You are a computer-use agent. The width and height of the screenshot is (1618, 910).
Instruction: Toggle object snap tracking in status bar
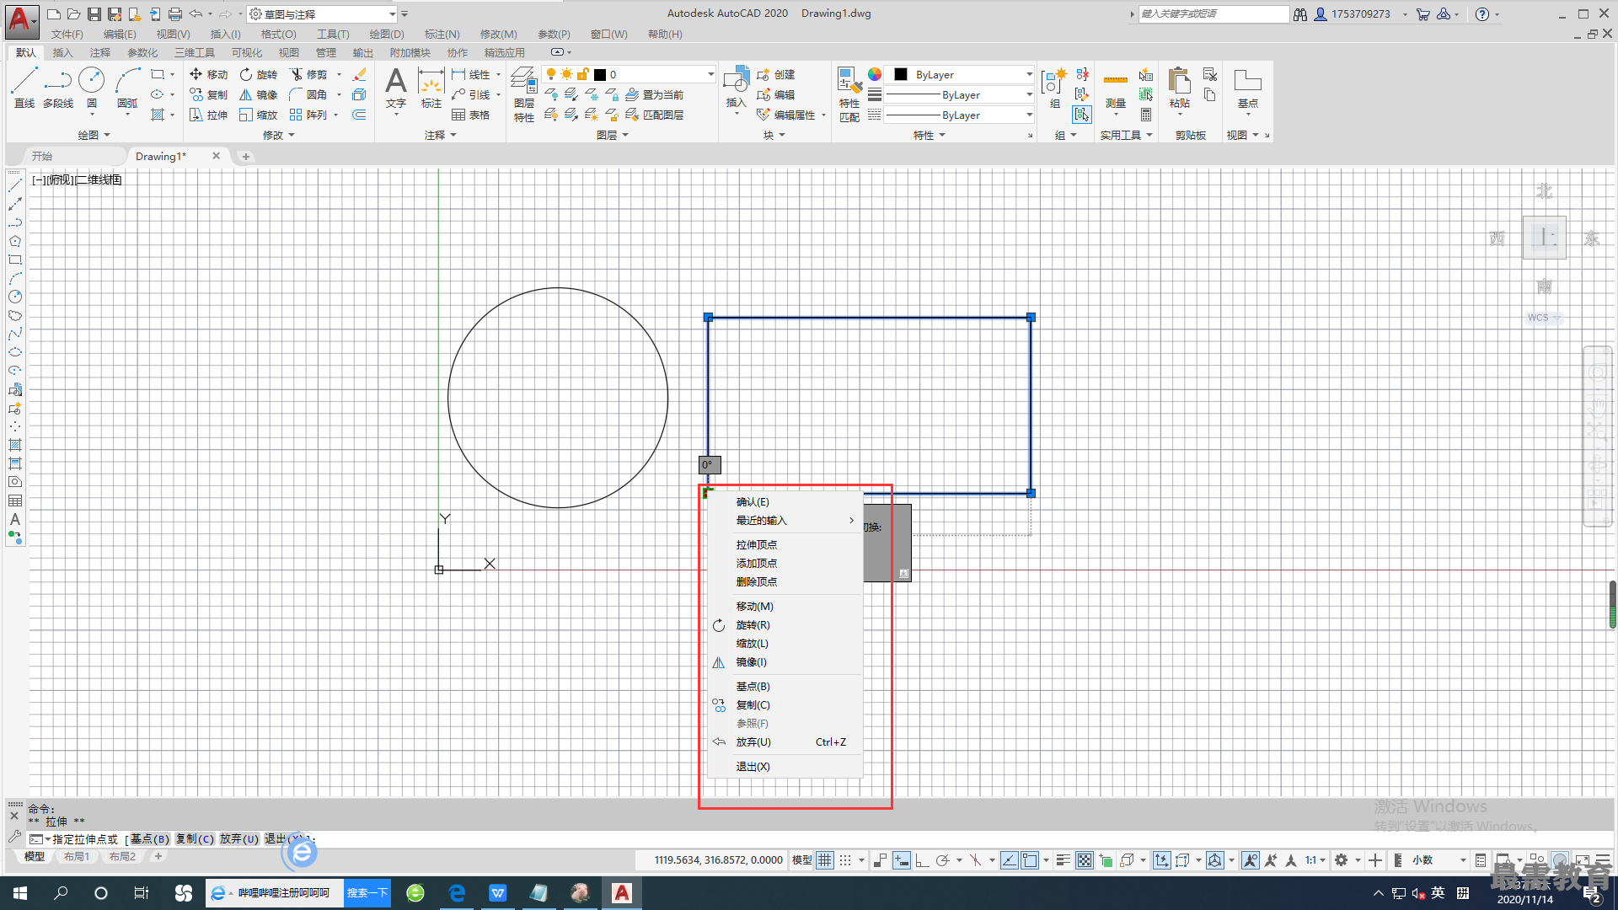[1009, 860]
